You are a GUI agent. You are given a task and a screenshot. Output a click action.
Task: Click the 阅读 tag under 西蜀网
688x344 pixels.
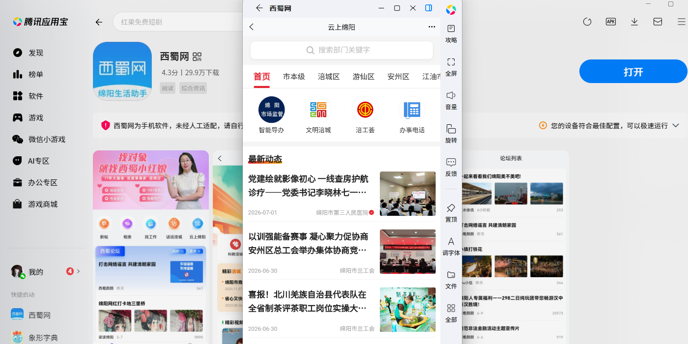click(x=168, y=88)
